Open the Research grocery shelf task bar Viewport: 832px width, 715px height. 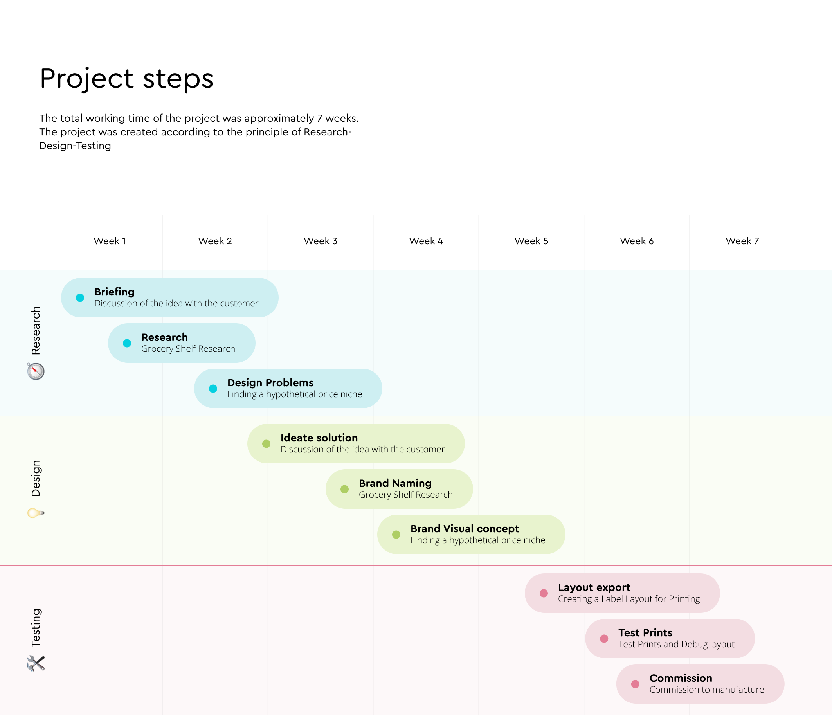[182, 343]
